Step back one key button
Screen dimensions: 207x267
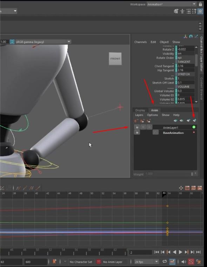(x=168, y=252)
